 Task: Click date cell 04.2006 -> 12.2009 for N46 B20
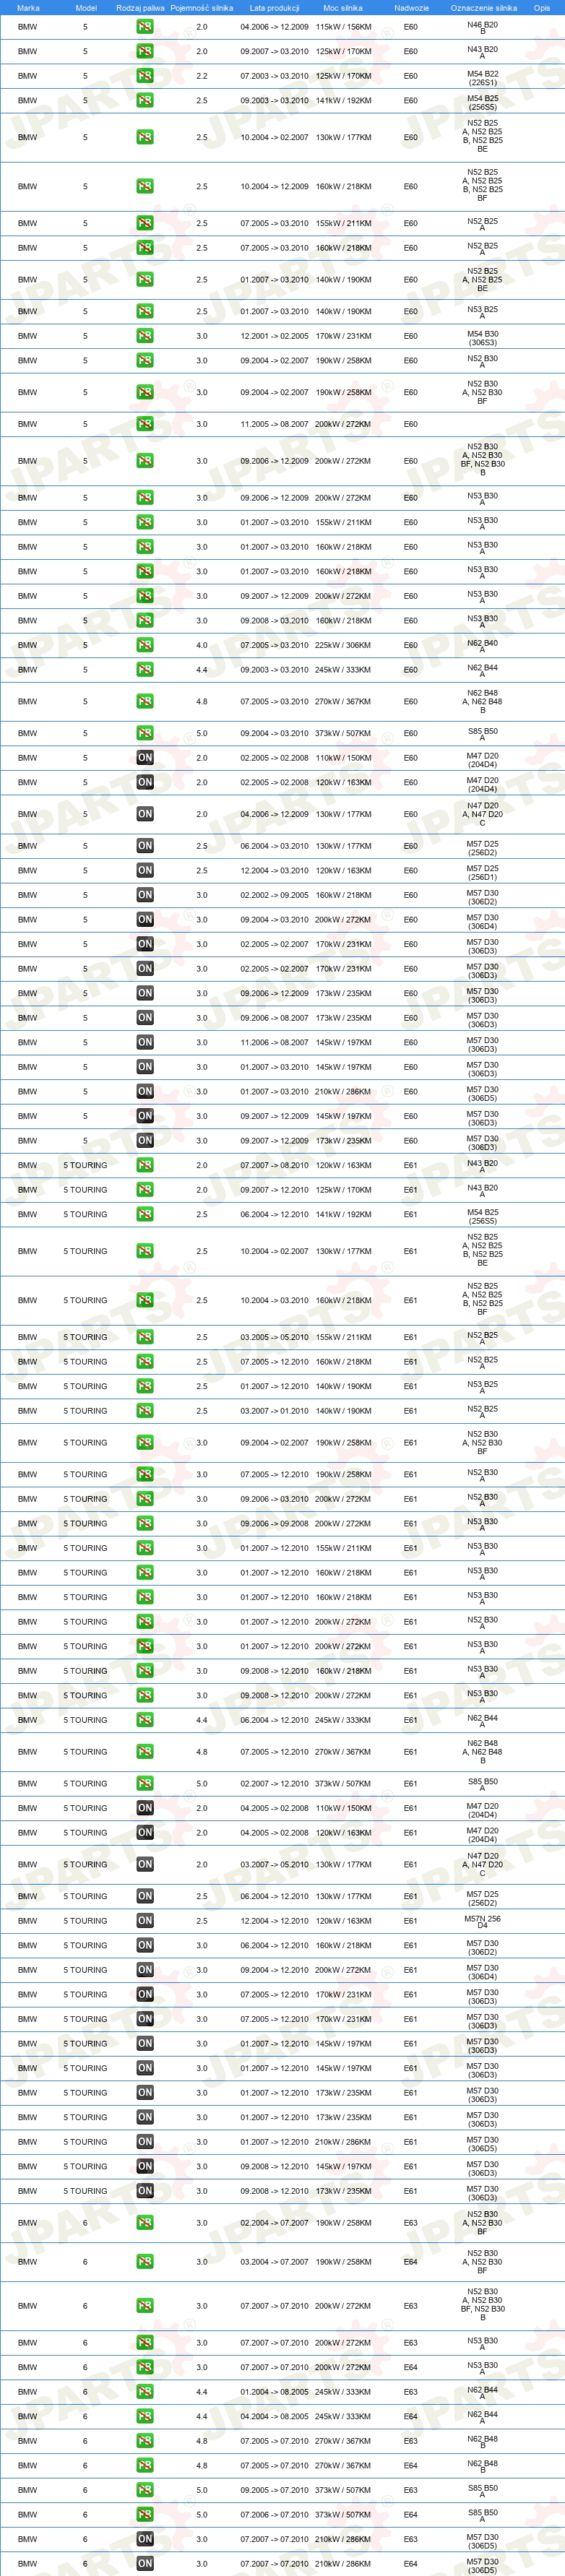coord(274,27)
